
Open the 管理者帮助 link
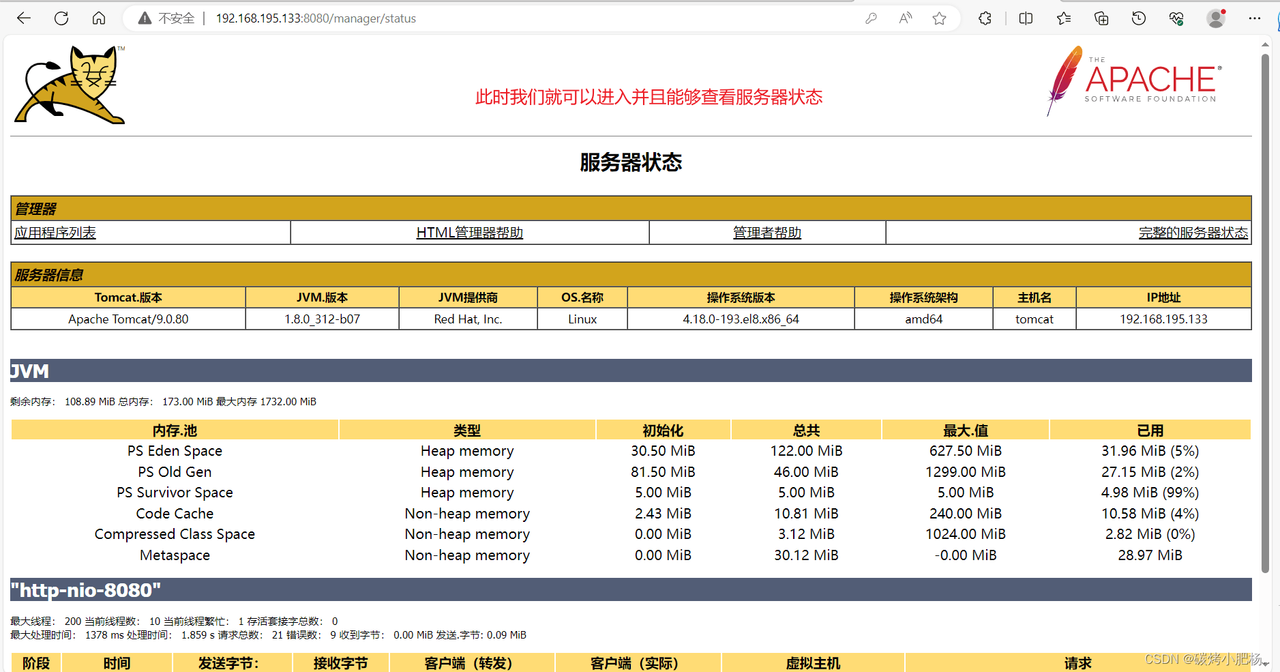767,233
